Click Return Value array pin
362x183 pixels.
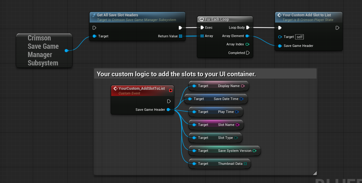coord(181,36)
